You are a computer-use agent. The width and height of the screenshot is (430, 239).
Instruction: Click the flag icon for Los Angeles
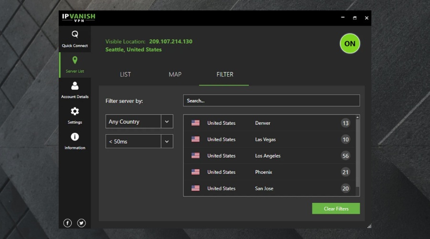(195, 155)
